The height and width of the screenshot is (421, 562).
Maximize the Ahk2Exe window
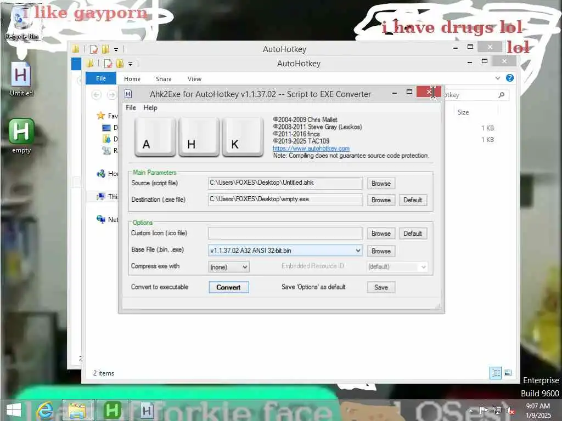[409, 92]
